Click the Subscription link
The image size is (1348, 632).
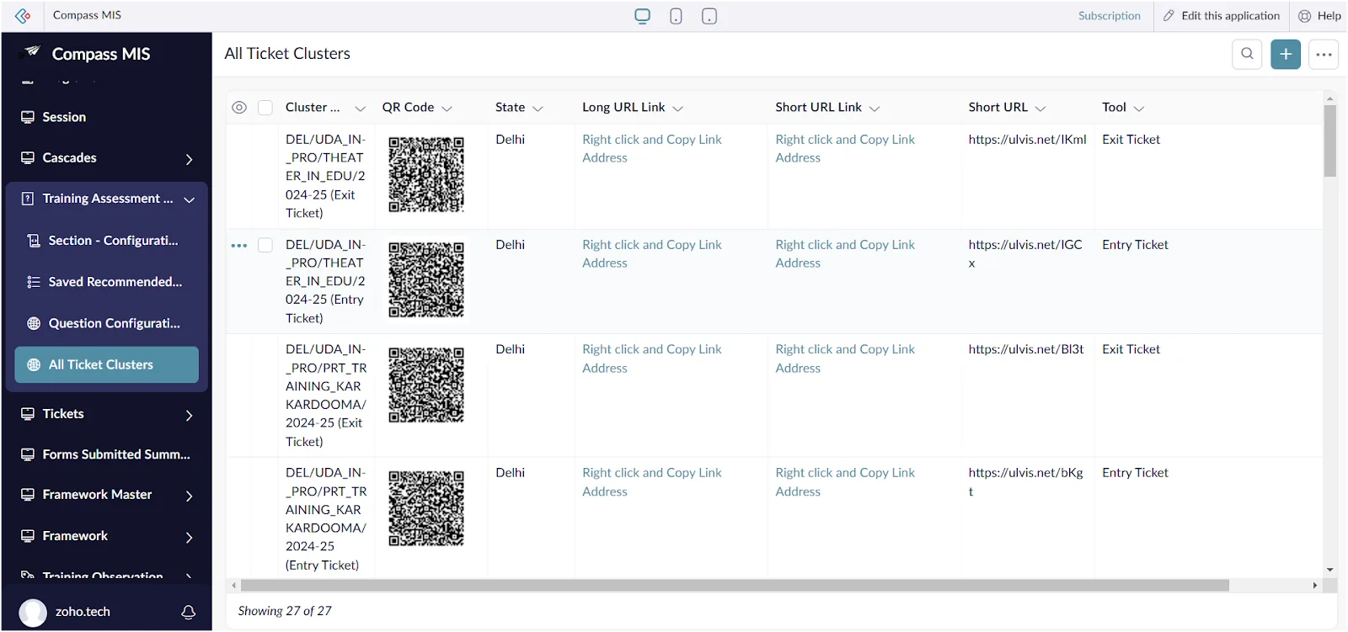(x=1109, y=16)
